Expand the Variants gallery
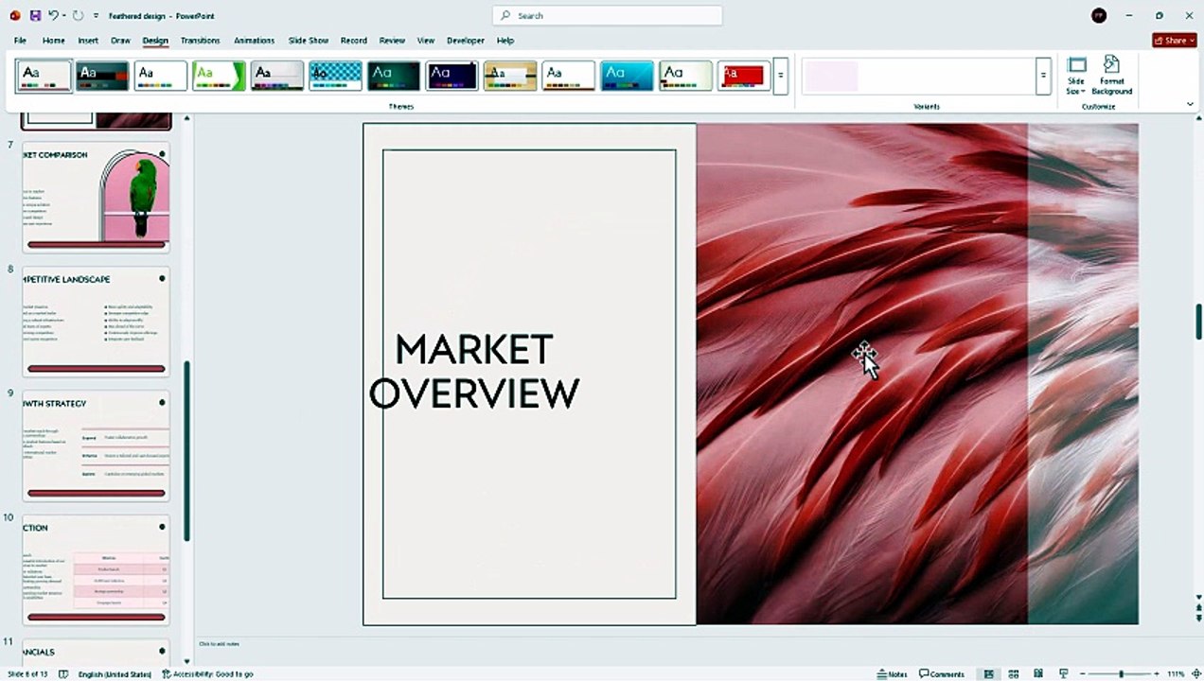The image size is (1204, 681). tap(1043, 76)
